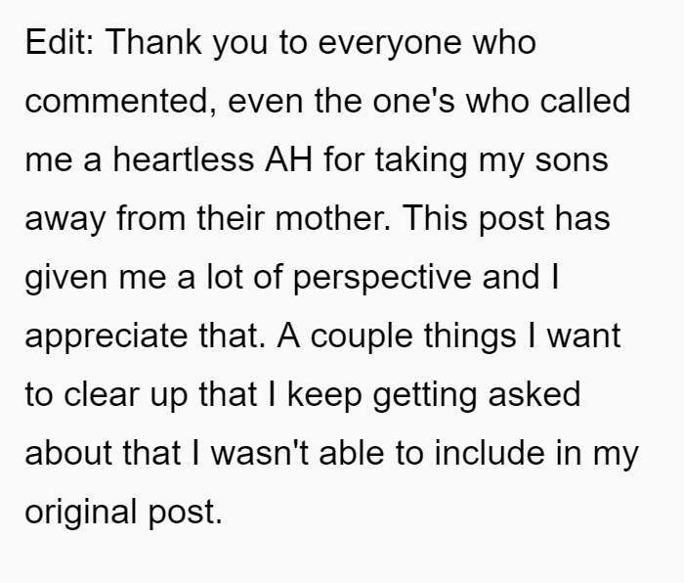
Task: Click the word "original" on the last line
Action: [x=81, y=514]
